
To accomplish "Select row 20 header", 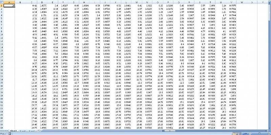I will pyautogui.click(x=2, y=67).
